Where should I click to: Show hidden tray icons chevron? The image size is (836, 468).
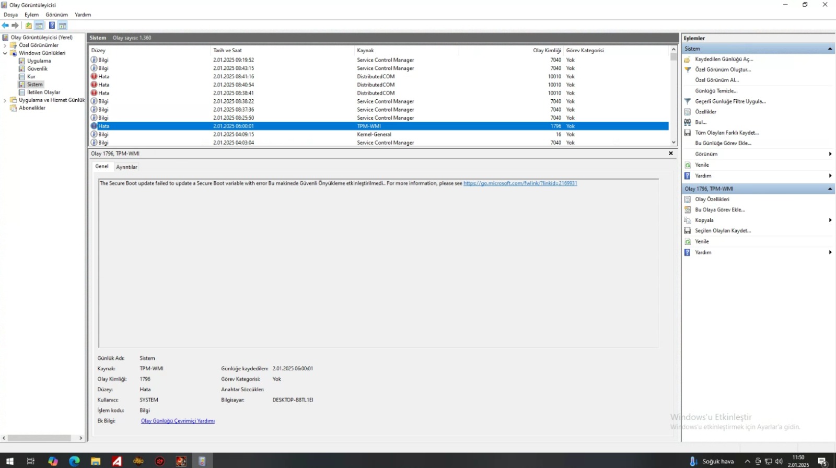pyautogui.click(x=747, y=461)
